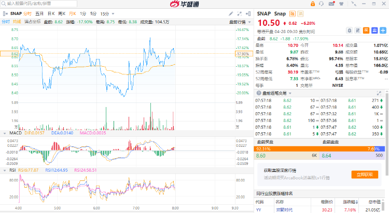Image resolution: width=389 pixels, height=213 pixels.
Task: Switch to the 日K chart tab
Action: pyautogui.click(x=51, y=13)
